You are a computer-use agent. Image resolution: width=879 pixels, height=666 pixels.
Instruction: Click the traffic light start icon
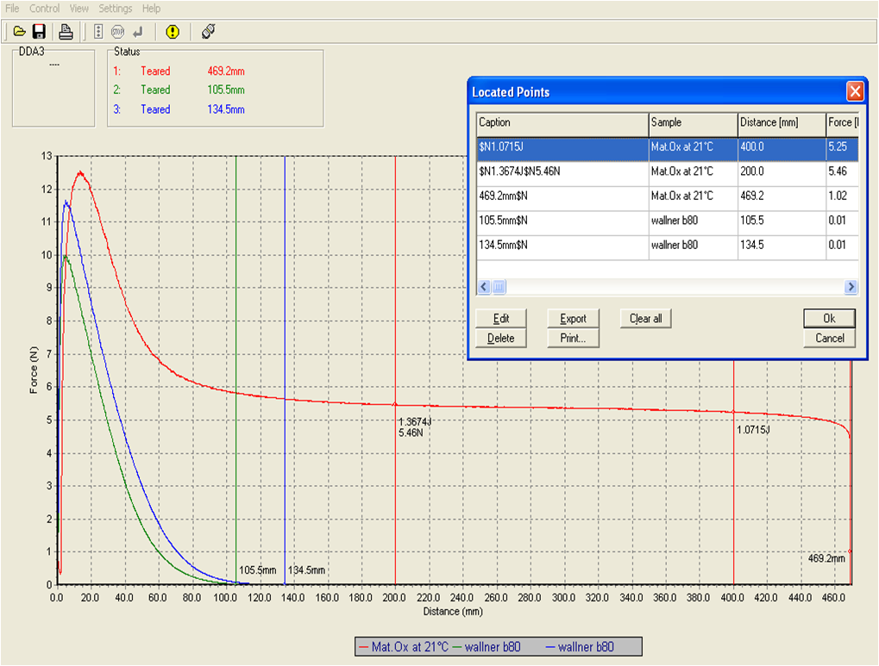(x=97, y=32)
